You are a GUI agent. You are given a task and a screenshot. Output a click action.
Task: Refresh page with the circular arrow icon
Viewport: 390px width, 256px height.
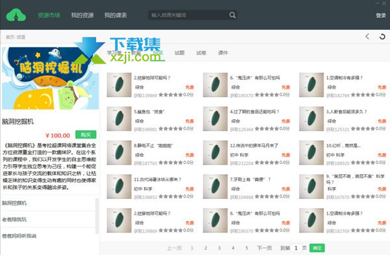382,37
